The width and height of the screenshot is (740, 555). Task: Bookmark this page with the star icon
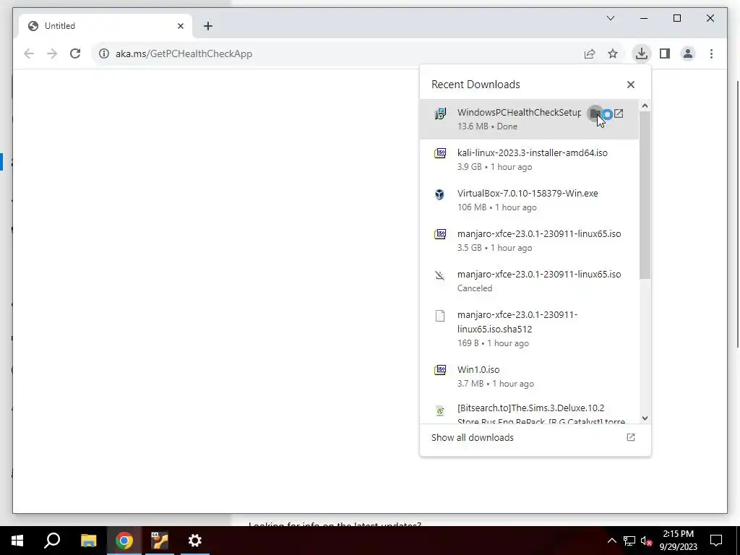(613, 53)
